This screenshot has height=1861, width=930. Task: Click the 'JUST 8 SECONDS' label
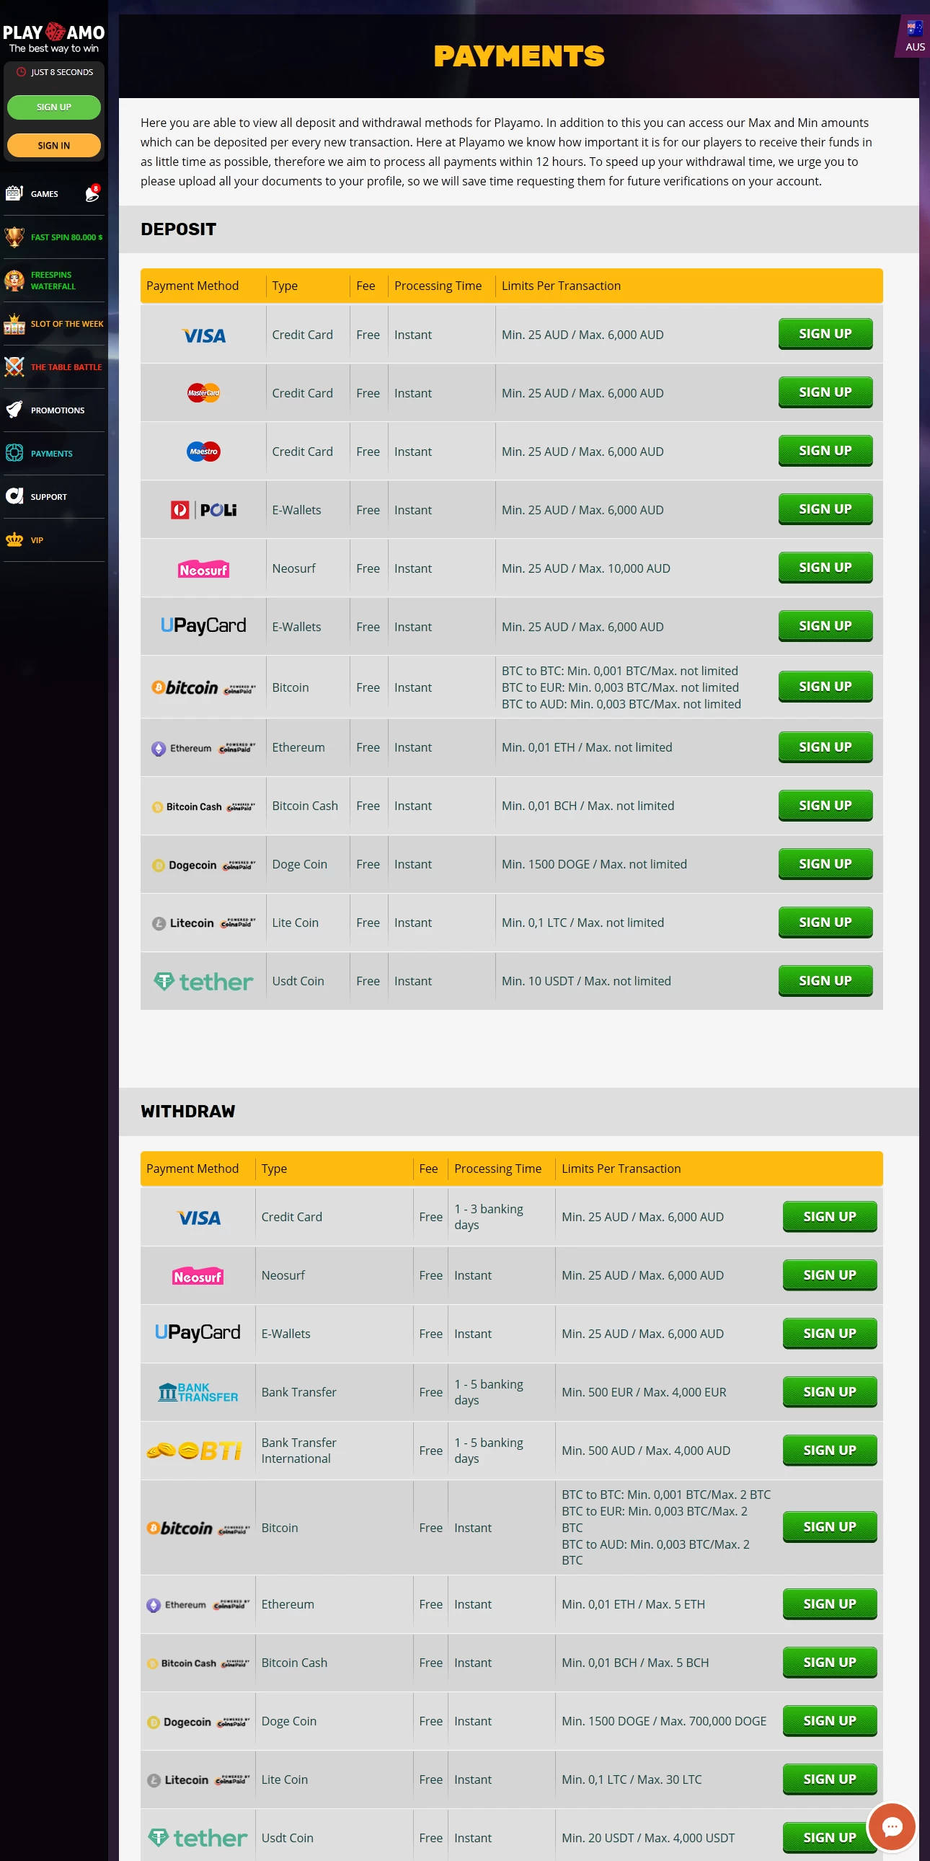click(x=62, y=72)
